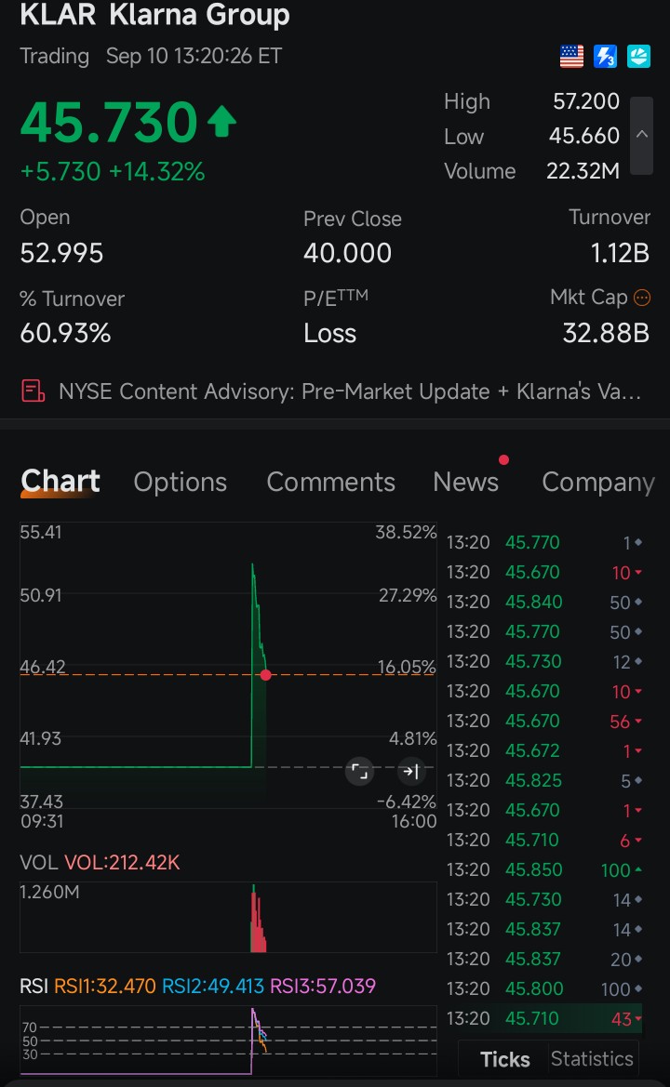Open the Mkt Cap info icon
Screen dimensions: 670x1087
click(642, 298)
